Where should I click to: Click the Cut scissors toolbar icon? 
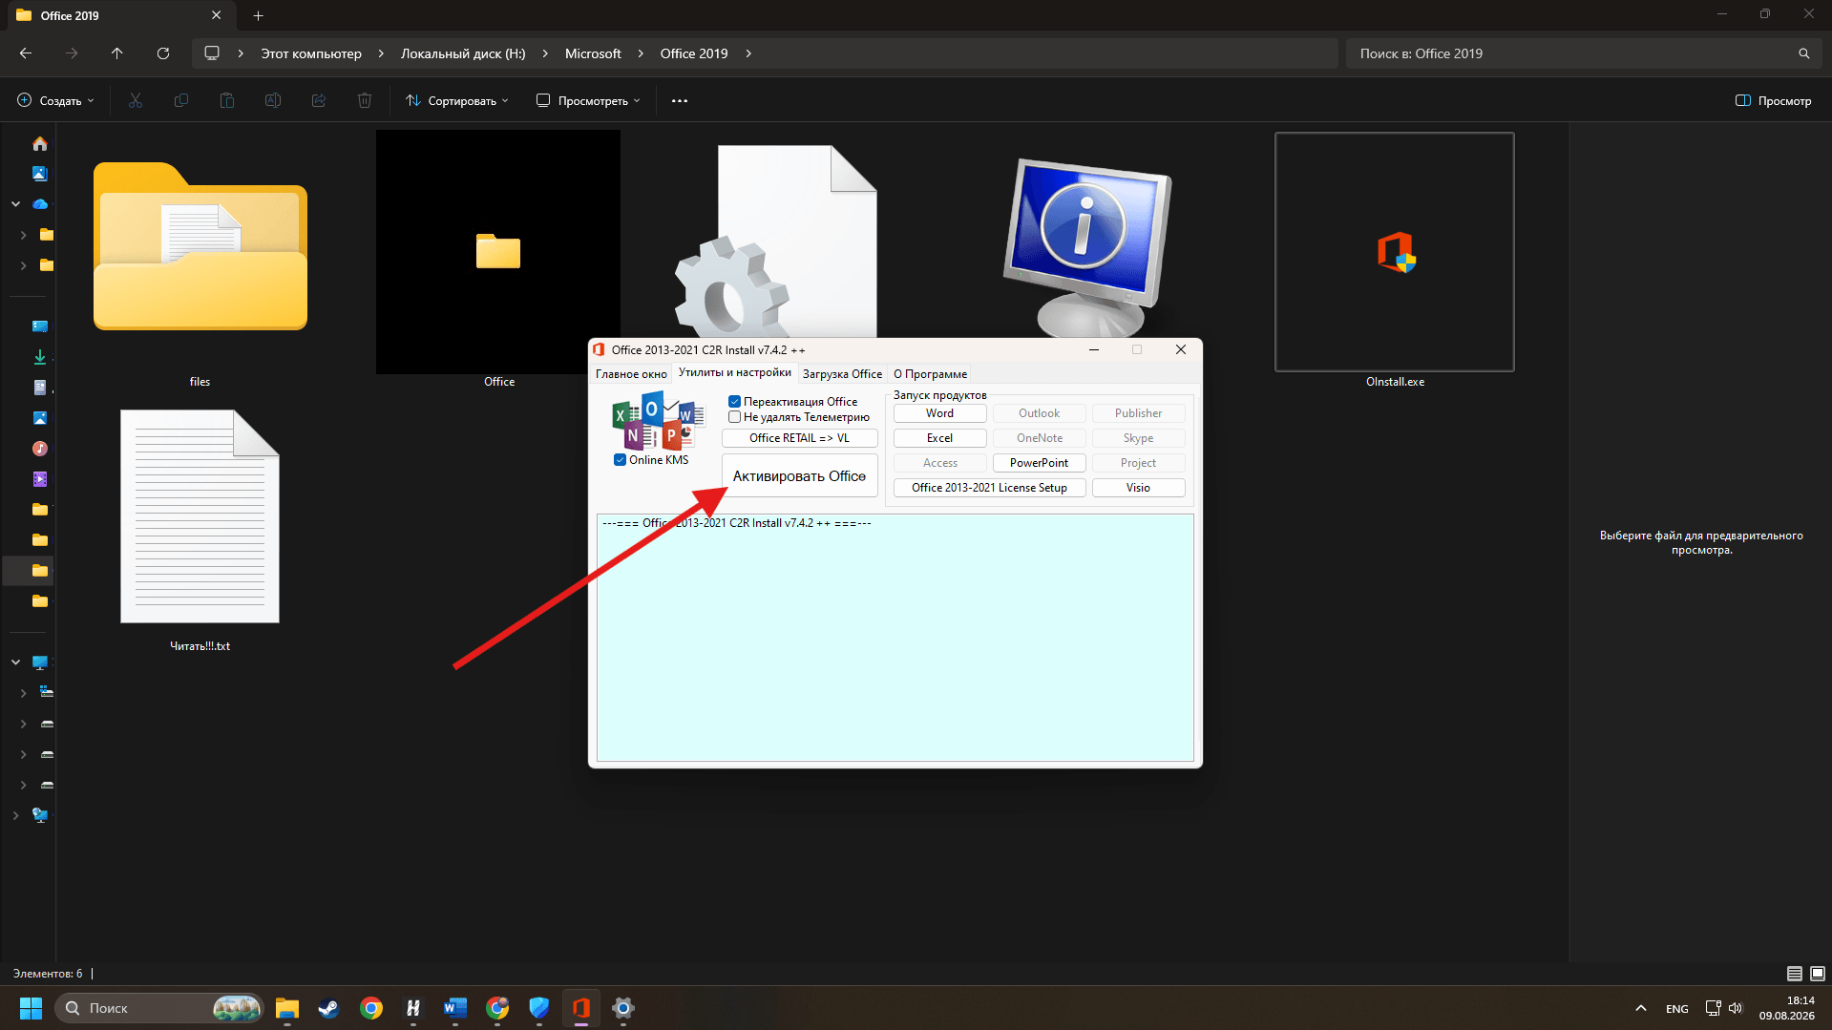tap(136, 100)
